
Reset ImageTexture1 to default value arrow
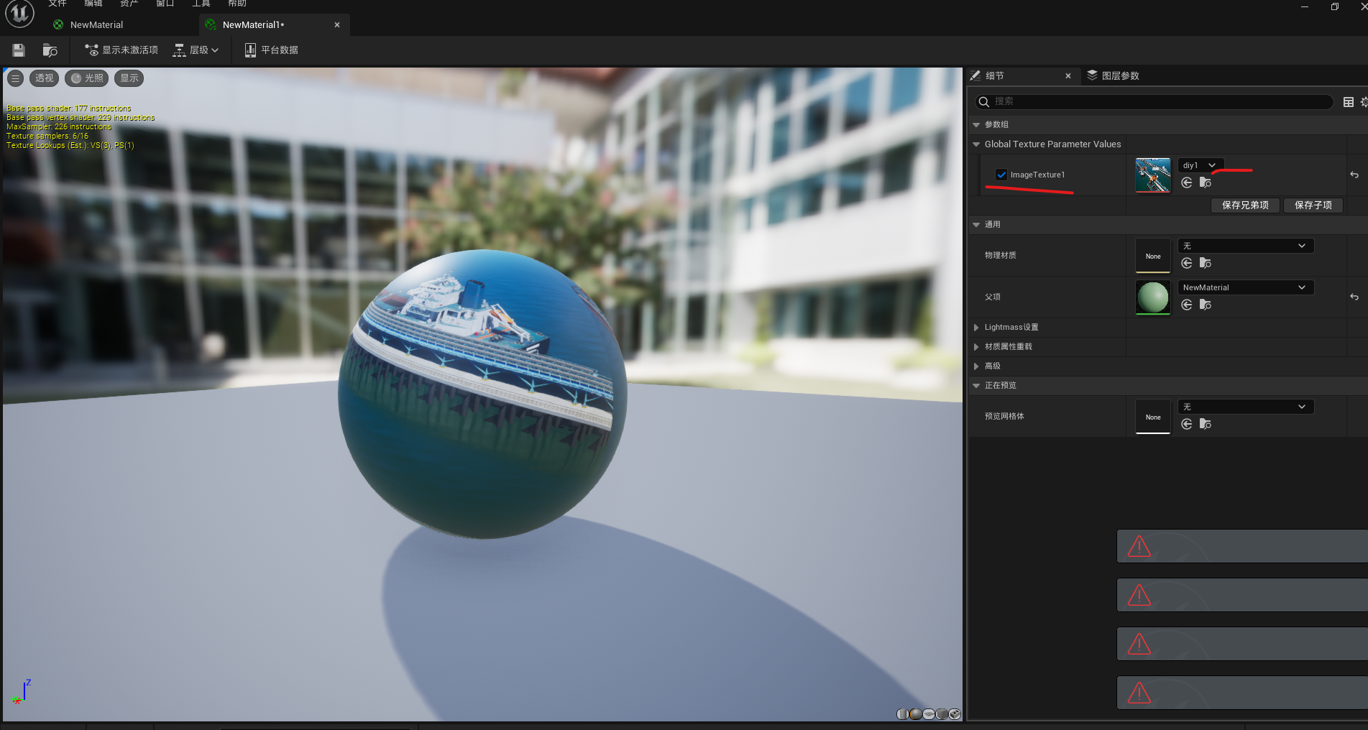1354,175
